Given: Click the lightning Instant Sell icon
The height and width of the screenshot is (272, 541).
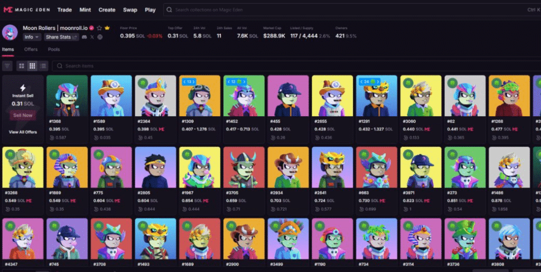Looking at the screenshot, I should pyautogui.click(x=23, y=88).
